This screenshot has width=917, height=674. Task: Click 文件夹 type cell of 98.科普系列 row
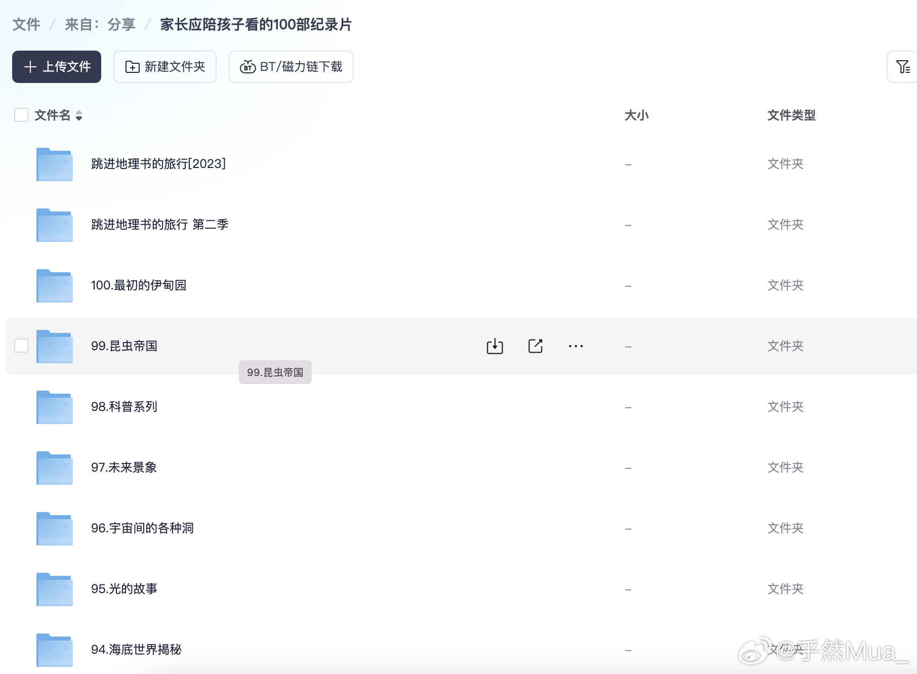(x=785, y=407)
